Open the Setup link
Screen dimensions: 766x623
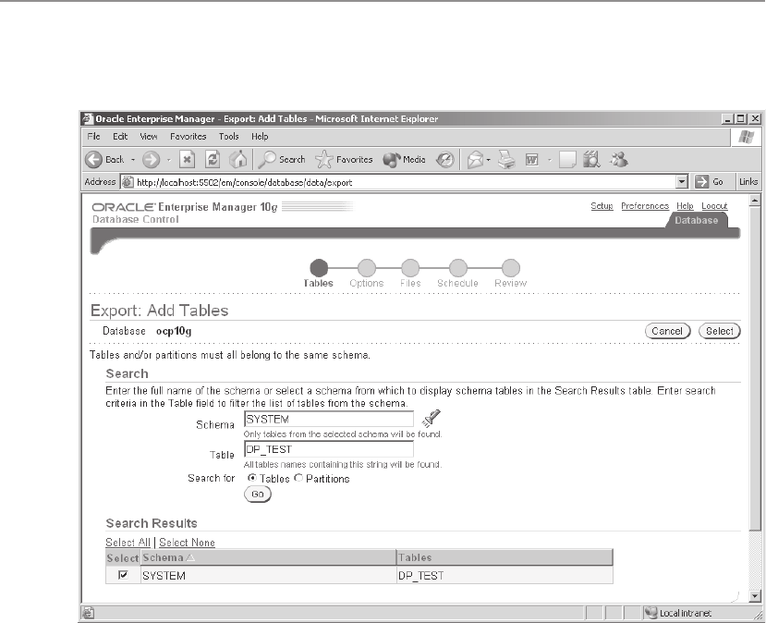tap(602, 206)
